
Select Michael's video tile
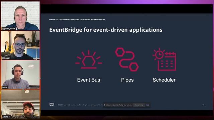tap(20, 45)
